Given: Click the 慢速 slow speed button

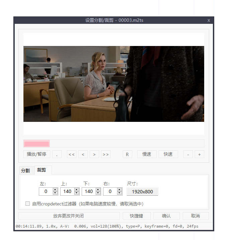Looking at the screenshot, I should pos(147,154).
